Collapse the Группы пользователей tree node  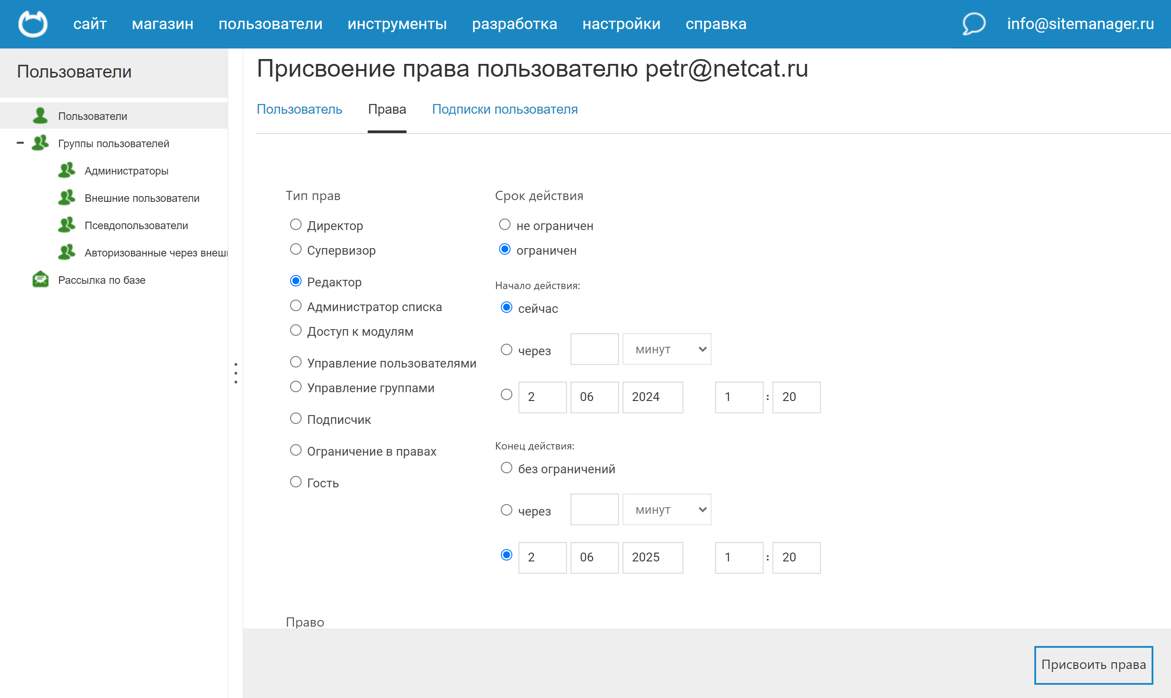[x=20, y=143]
